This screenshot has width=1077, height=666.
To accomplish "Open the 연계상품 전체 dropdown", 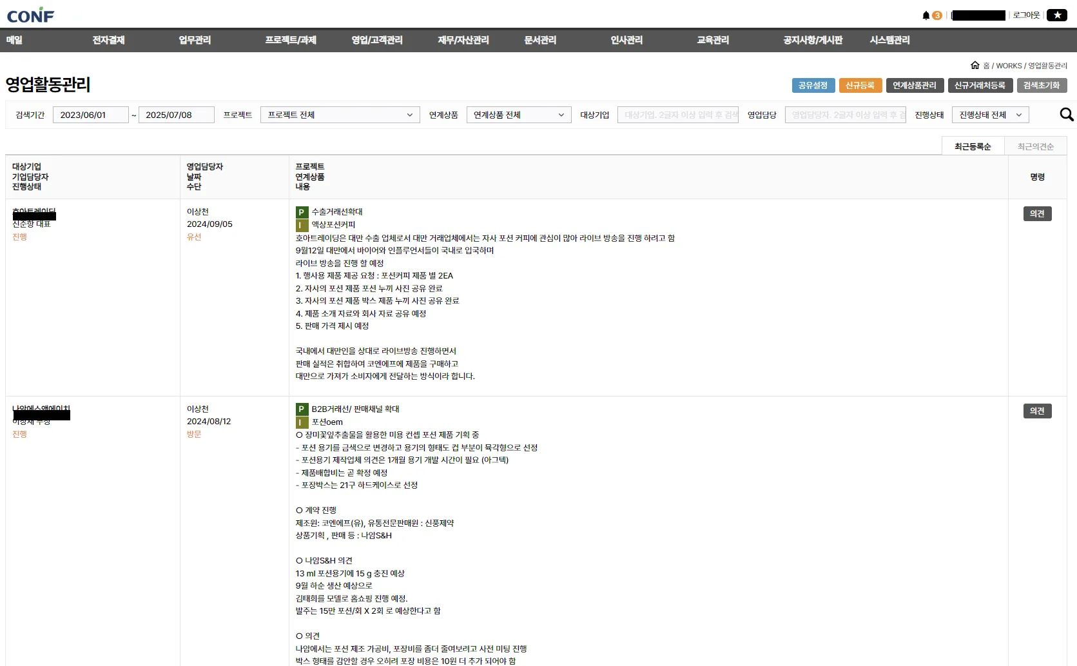I will (x=518, y=115).
